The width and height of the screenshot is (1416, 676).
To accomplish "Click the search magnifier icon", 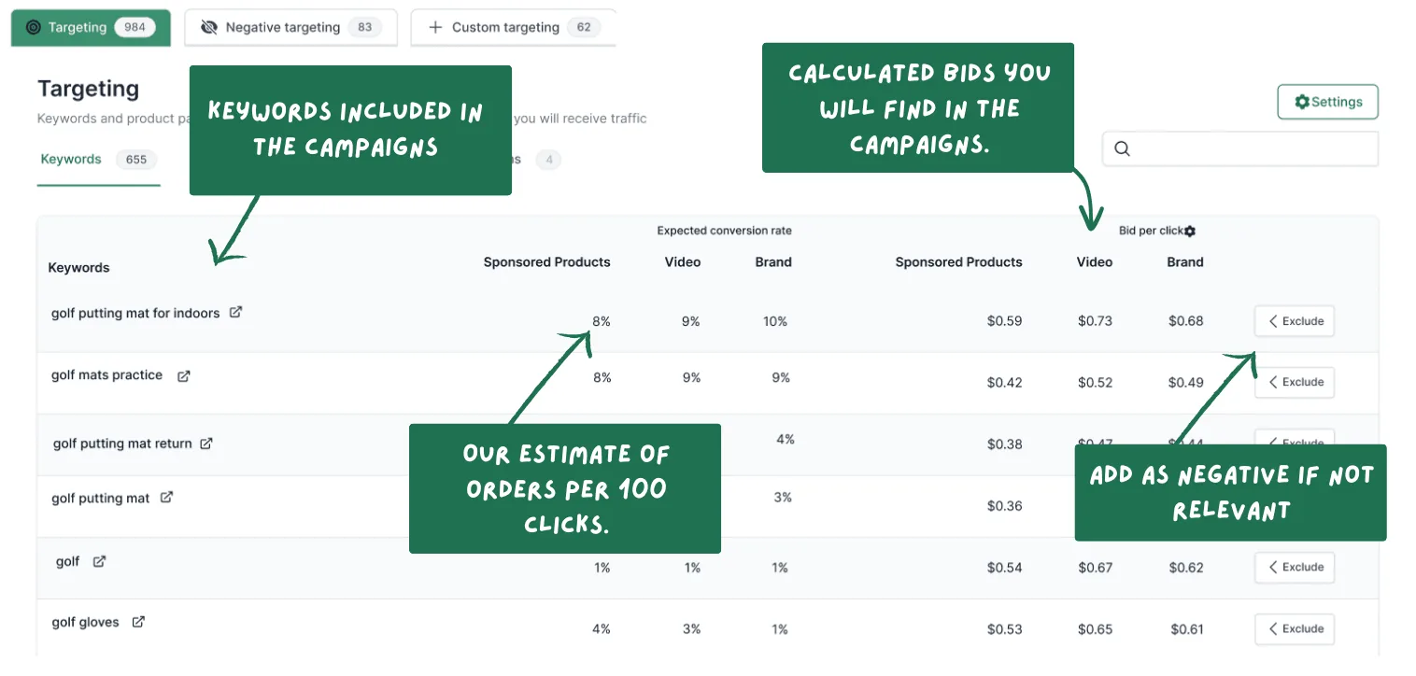I will click(1123, 148).
